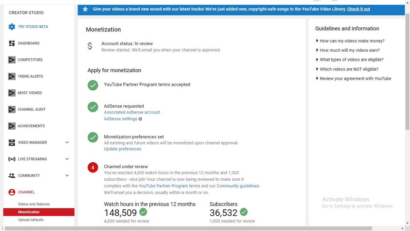Click the 'Apply for monetization' heading
Screen dimensions: 410x231
tap(114, 70)
